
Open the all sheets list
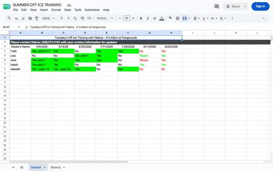tap(22, 167)
